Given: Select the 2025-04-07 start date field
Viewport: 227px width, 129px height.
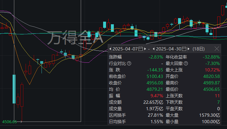Looking at the screenshot, I should 127,49.
